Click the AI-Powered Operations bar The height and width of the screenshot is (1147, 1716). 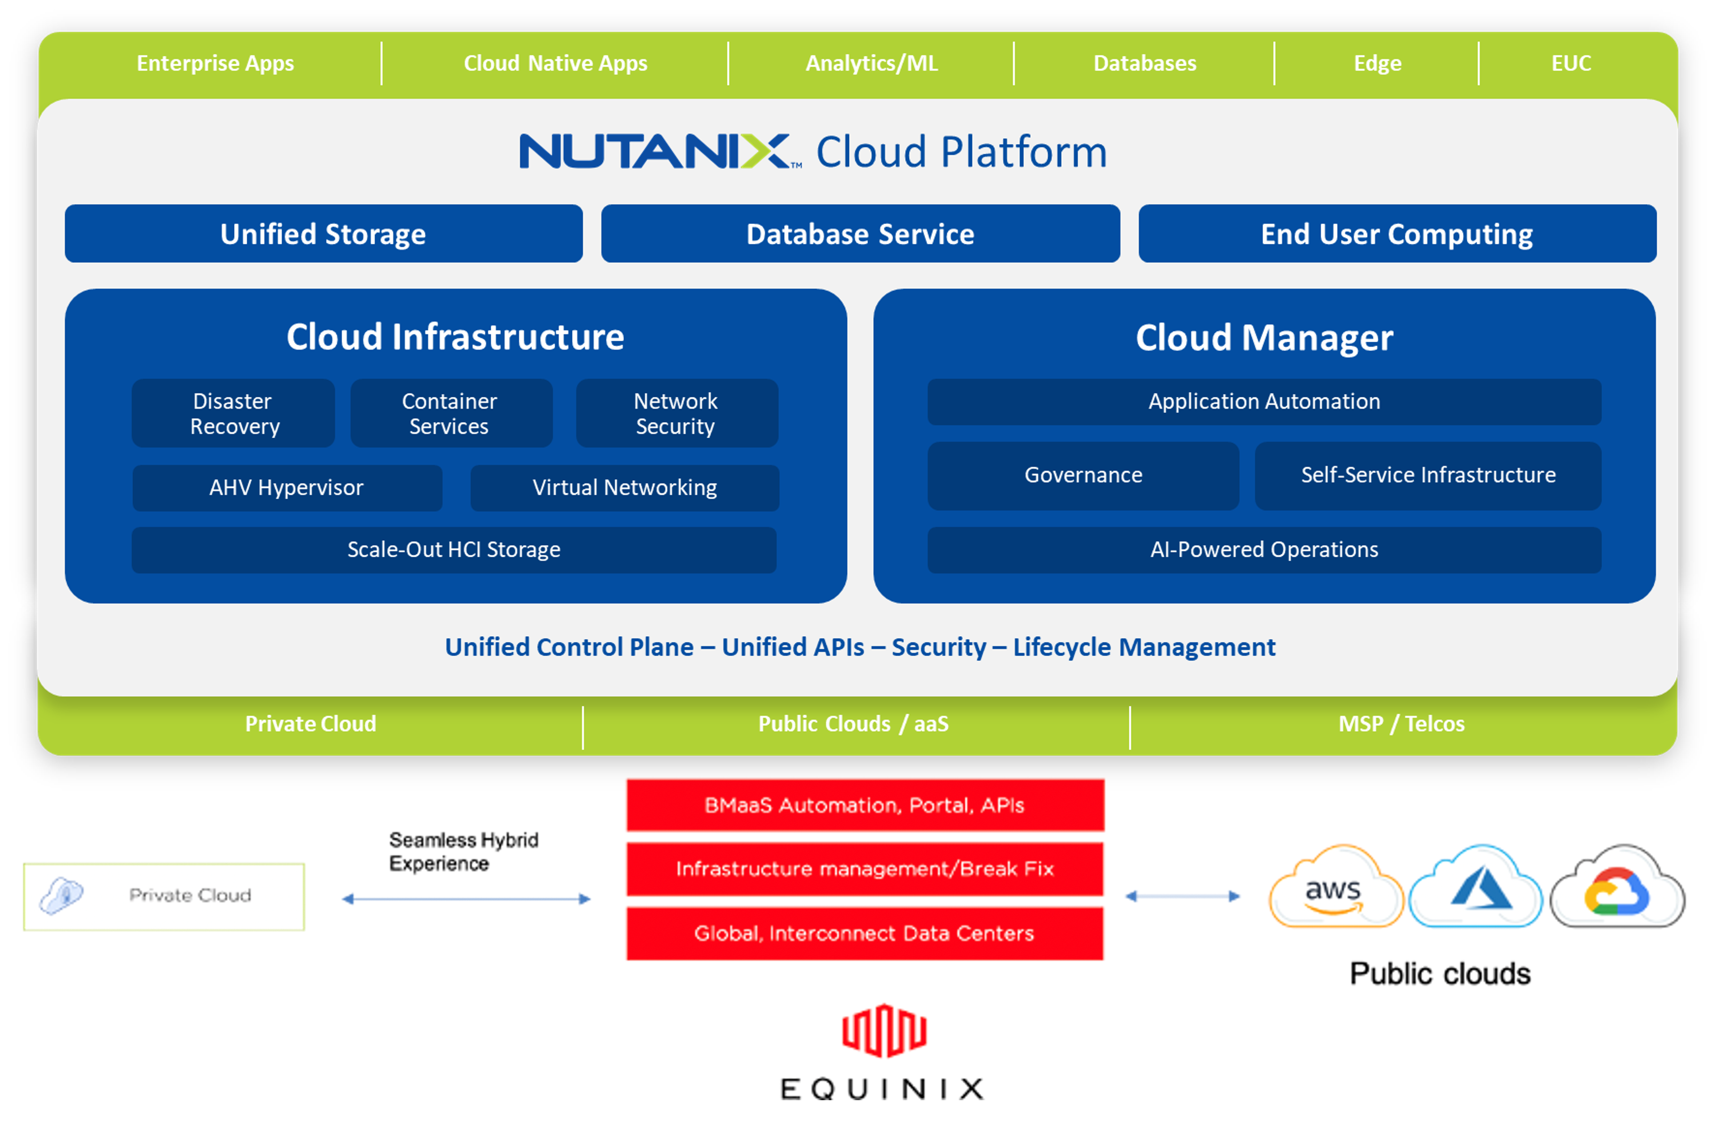coord(1264,550)
